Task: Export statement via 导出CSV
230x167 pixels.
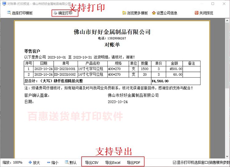Action: (92, 162)
